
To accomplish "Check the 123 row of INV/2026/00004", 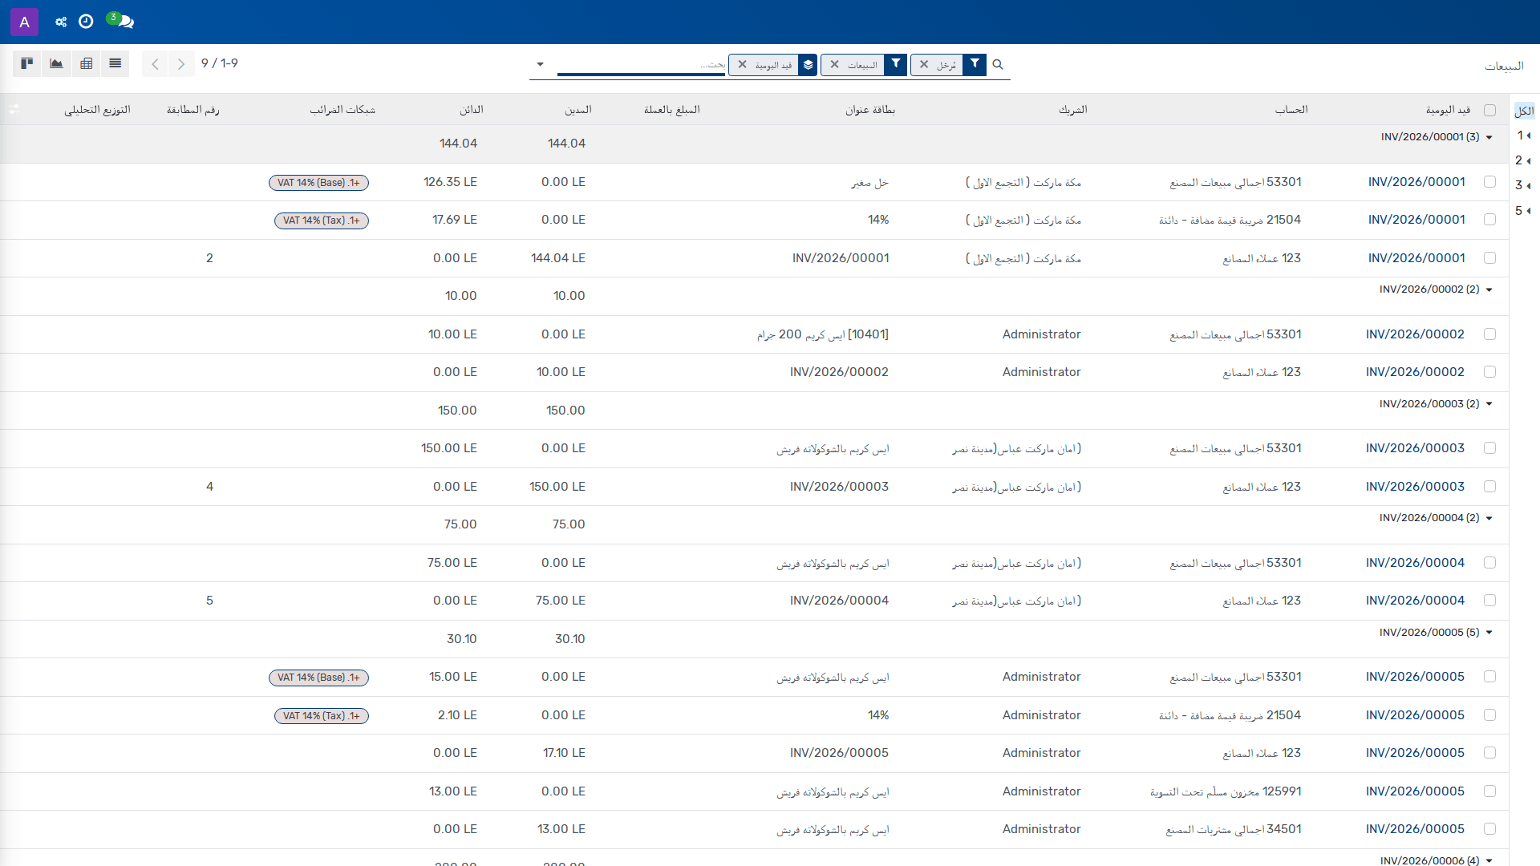I will point(1489,601).
